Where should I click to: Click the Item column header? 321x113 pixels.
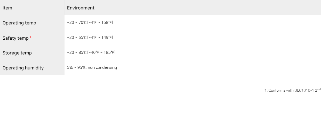(7, 8)
